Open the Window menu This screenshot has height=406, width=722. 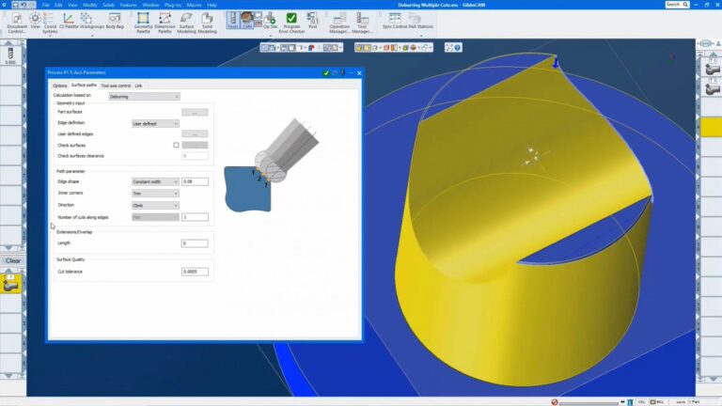(x=150, y=5)
